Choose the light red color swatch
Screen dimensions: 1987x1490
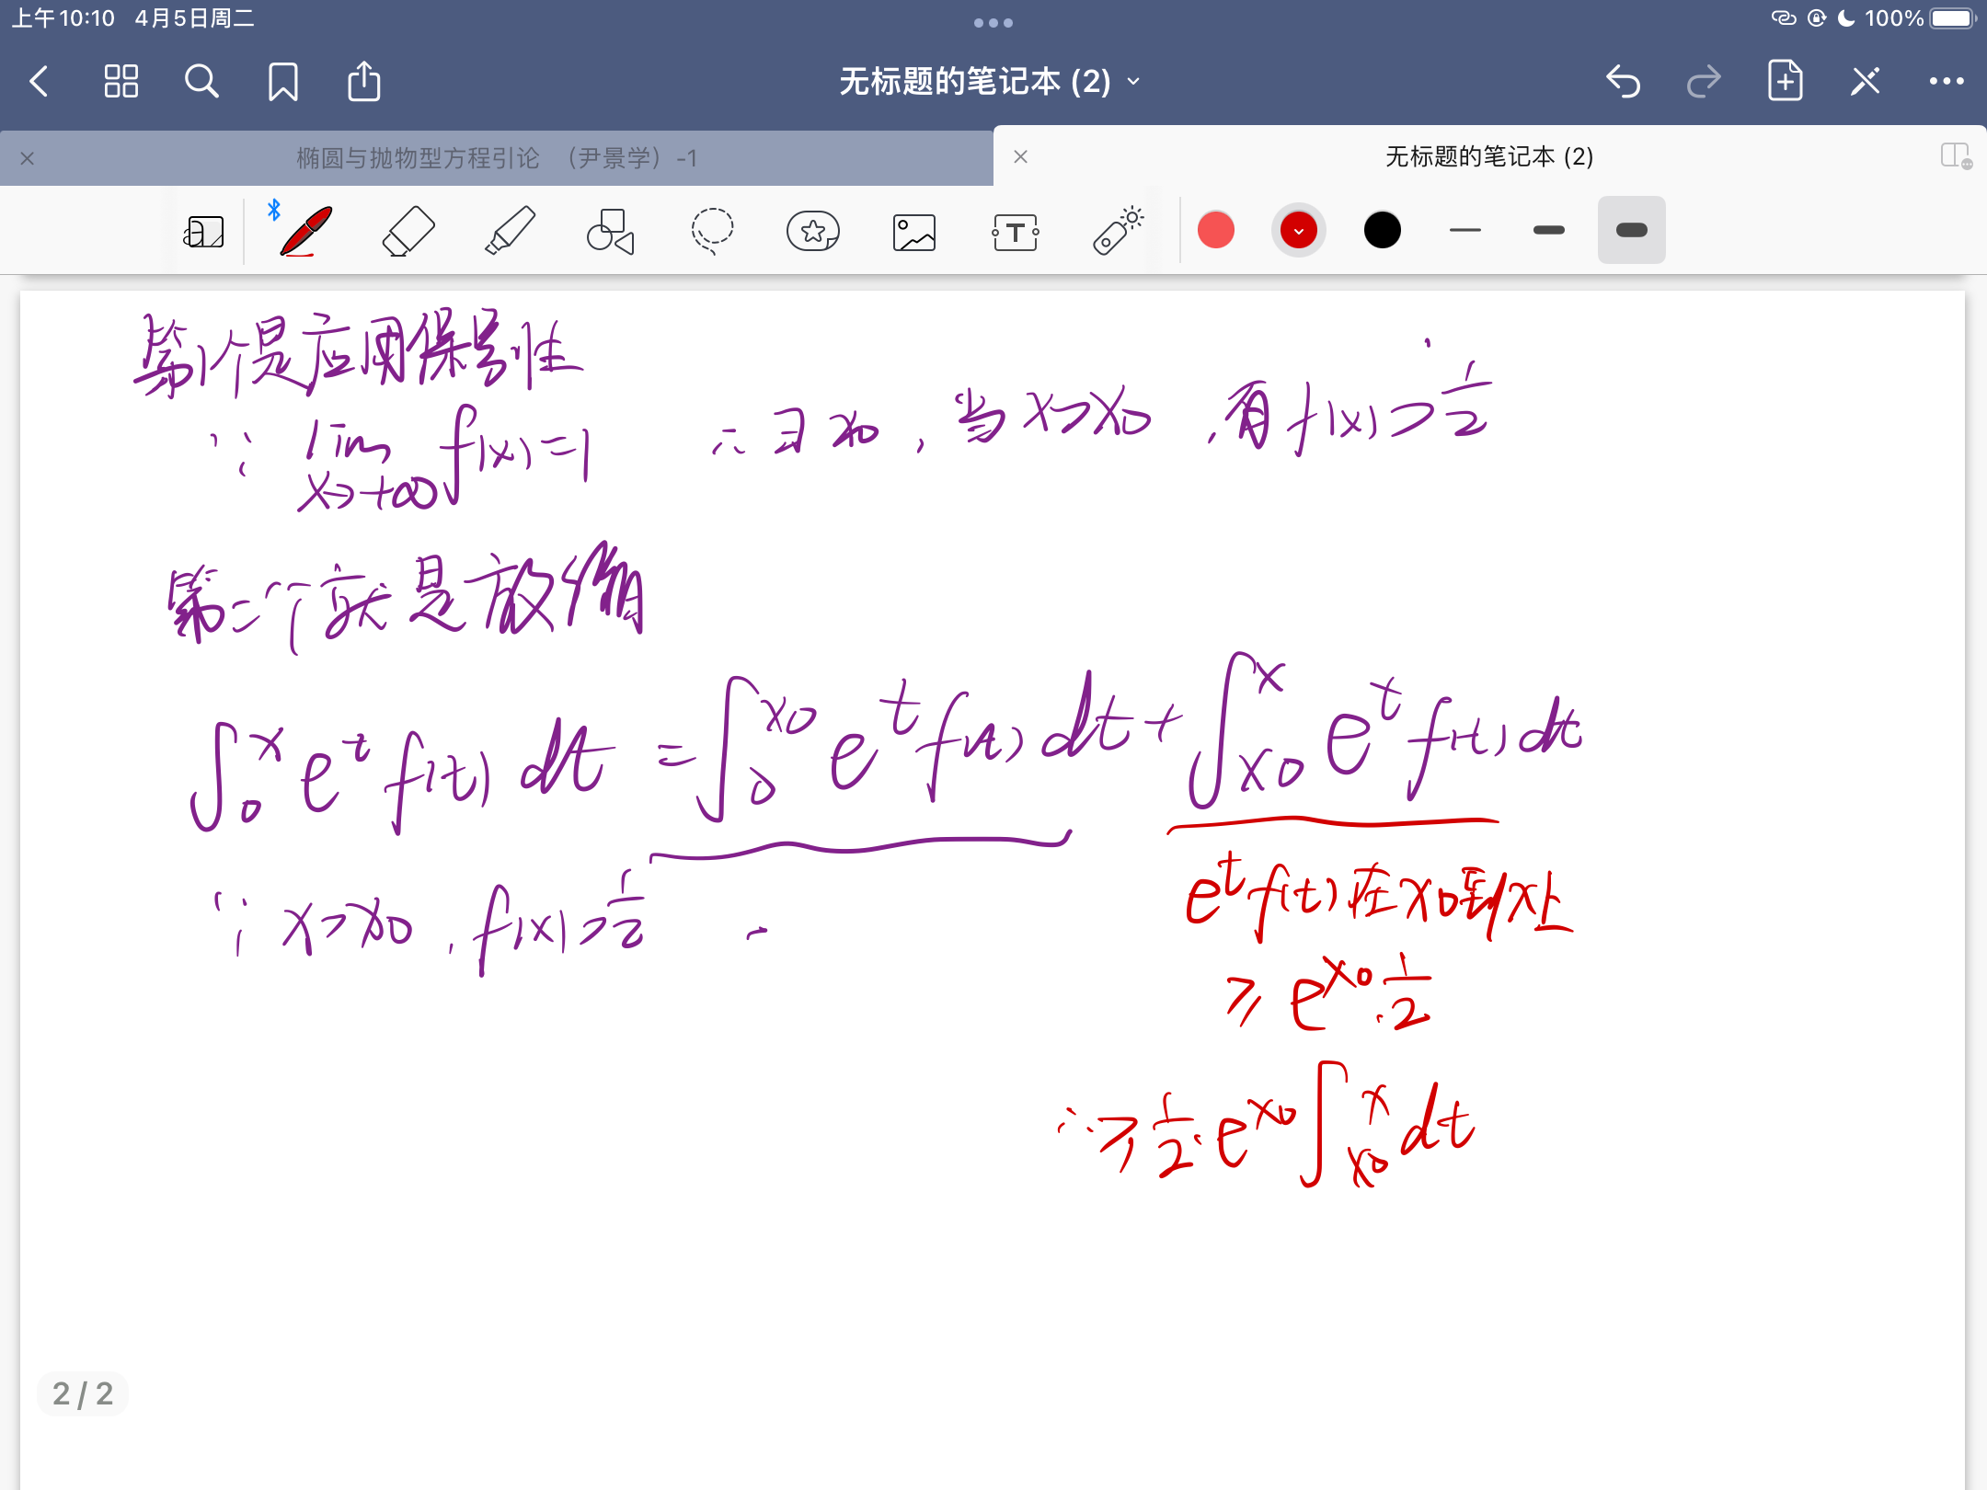coord(1216,230)
